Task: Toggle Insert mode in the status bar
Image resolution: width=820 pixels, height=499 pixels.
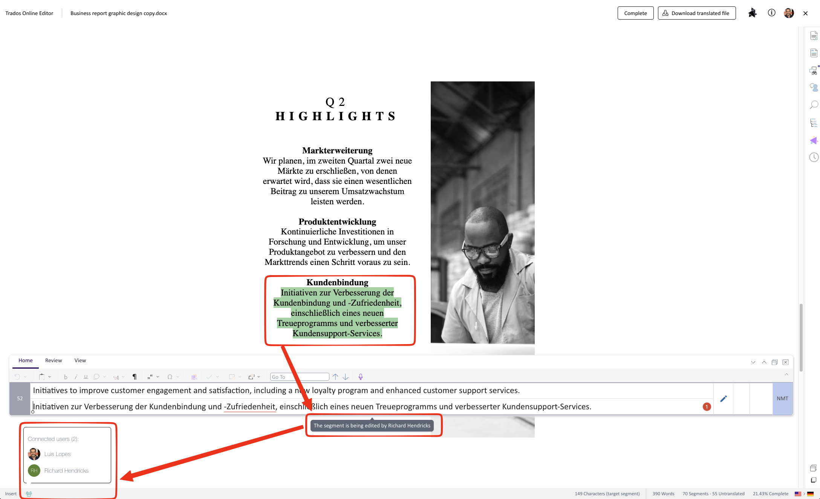Action: [11, 494]
